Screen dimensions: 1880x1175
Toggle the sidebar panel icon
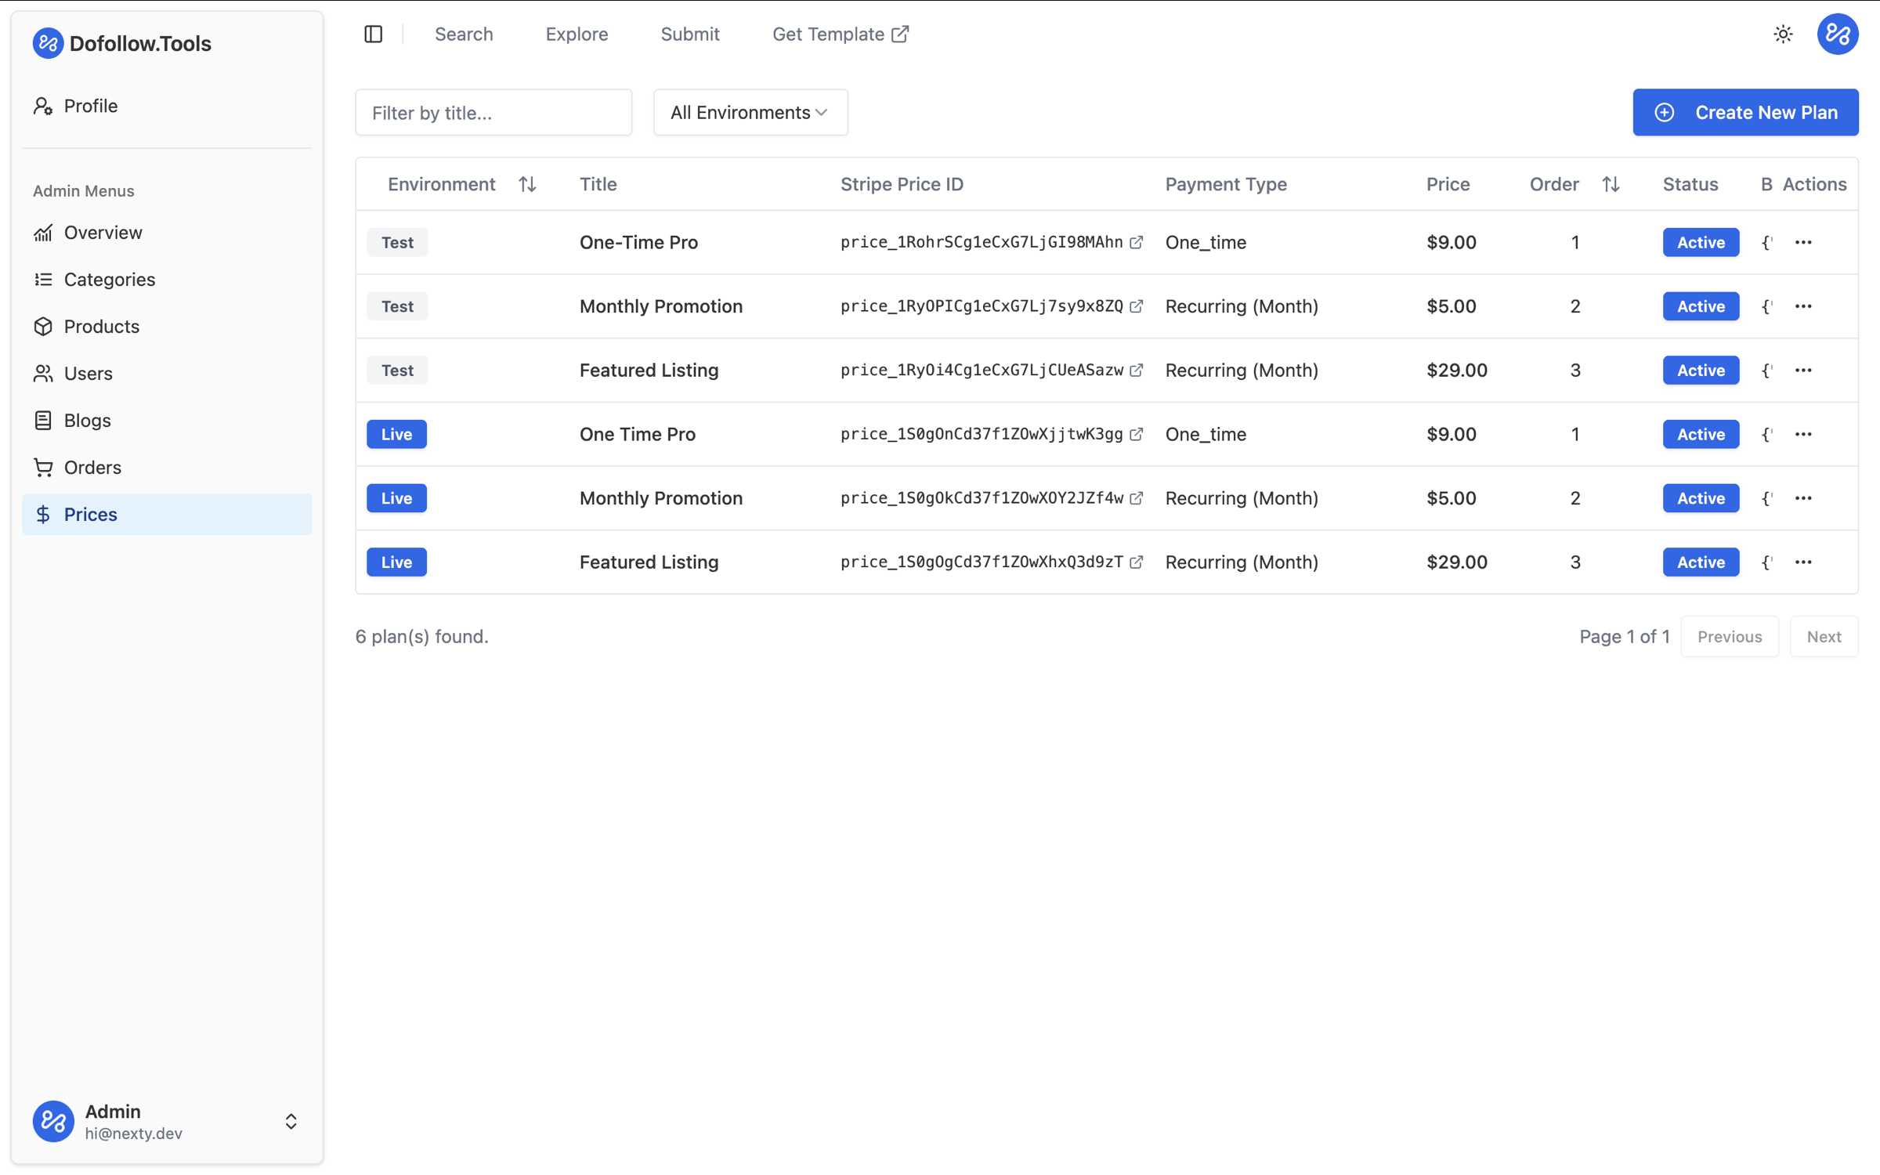coord(374,34)
